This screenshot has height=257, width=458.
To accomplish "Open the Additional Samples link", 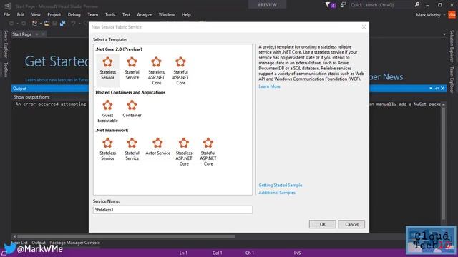I will (277, 193).
